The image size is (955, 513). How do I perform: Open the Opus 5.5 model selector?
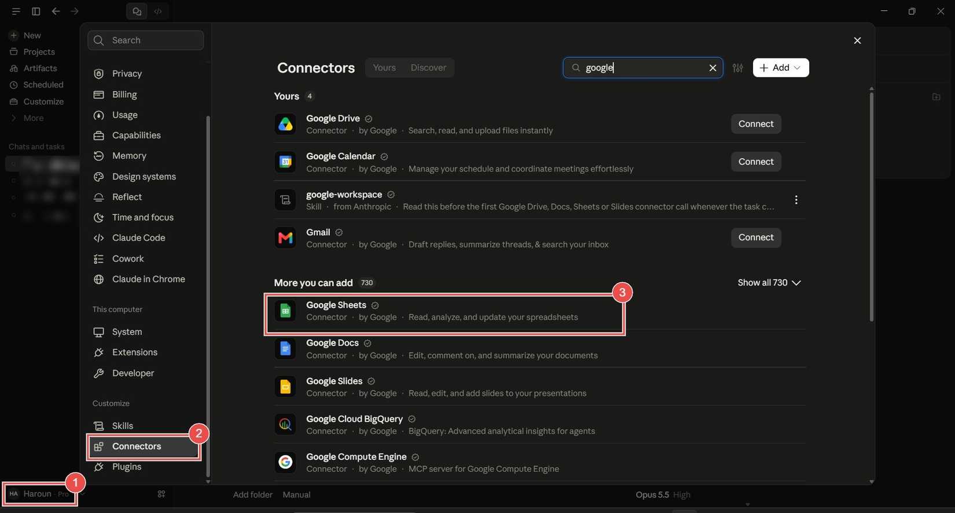(x=663, y=494)
